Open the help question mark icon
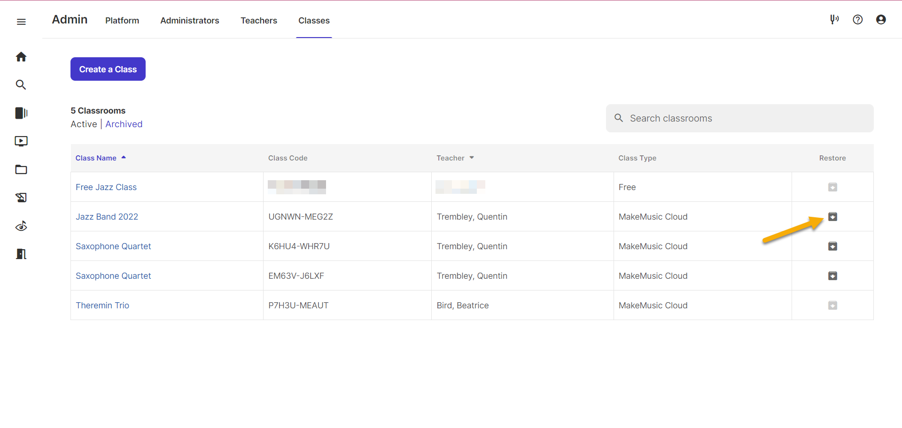The image size is (902, 428). [x=858, y=20]
